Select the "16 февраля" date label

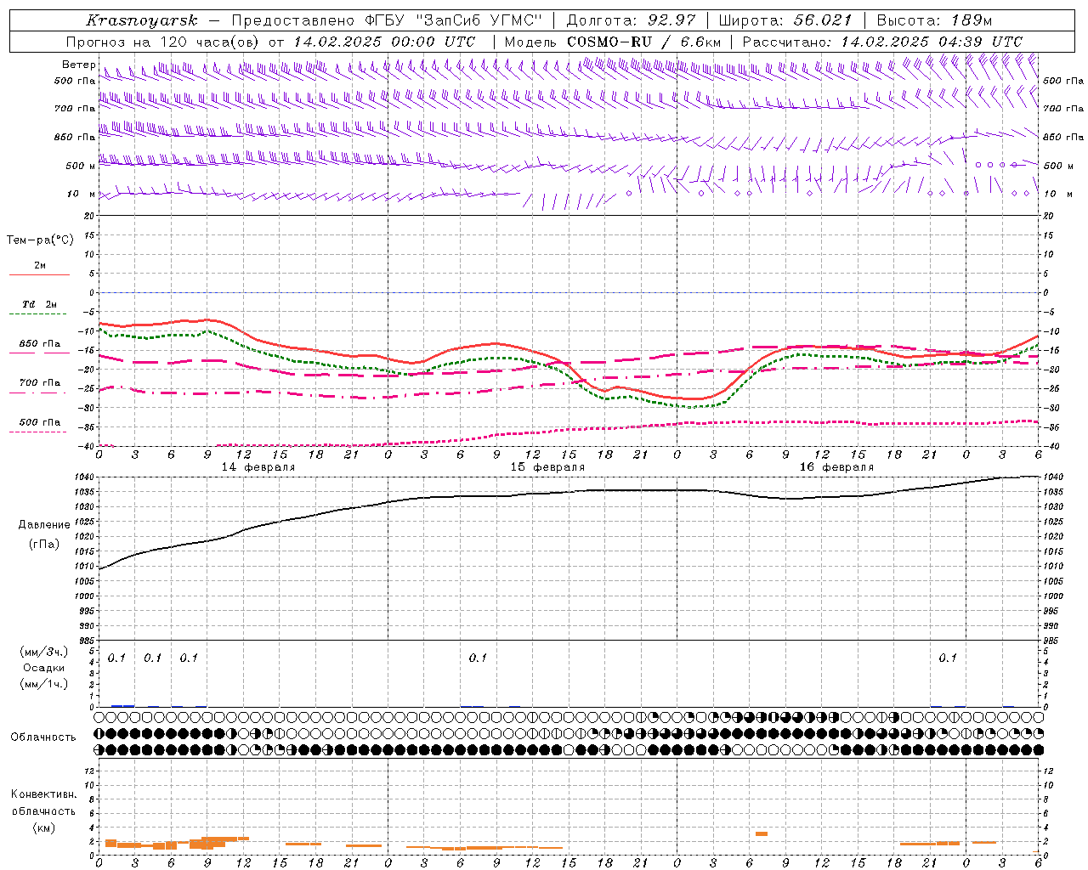click(836, 467)
